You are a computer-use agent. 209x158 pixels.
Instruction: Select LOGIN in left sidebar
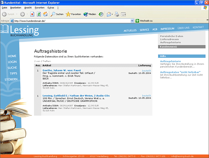click(12, 62)
